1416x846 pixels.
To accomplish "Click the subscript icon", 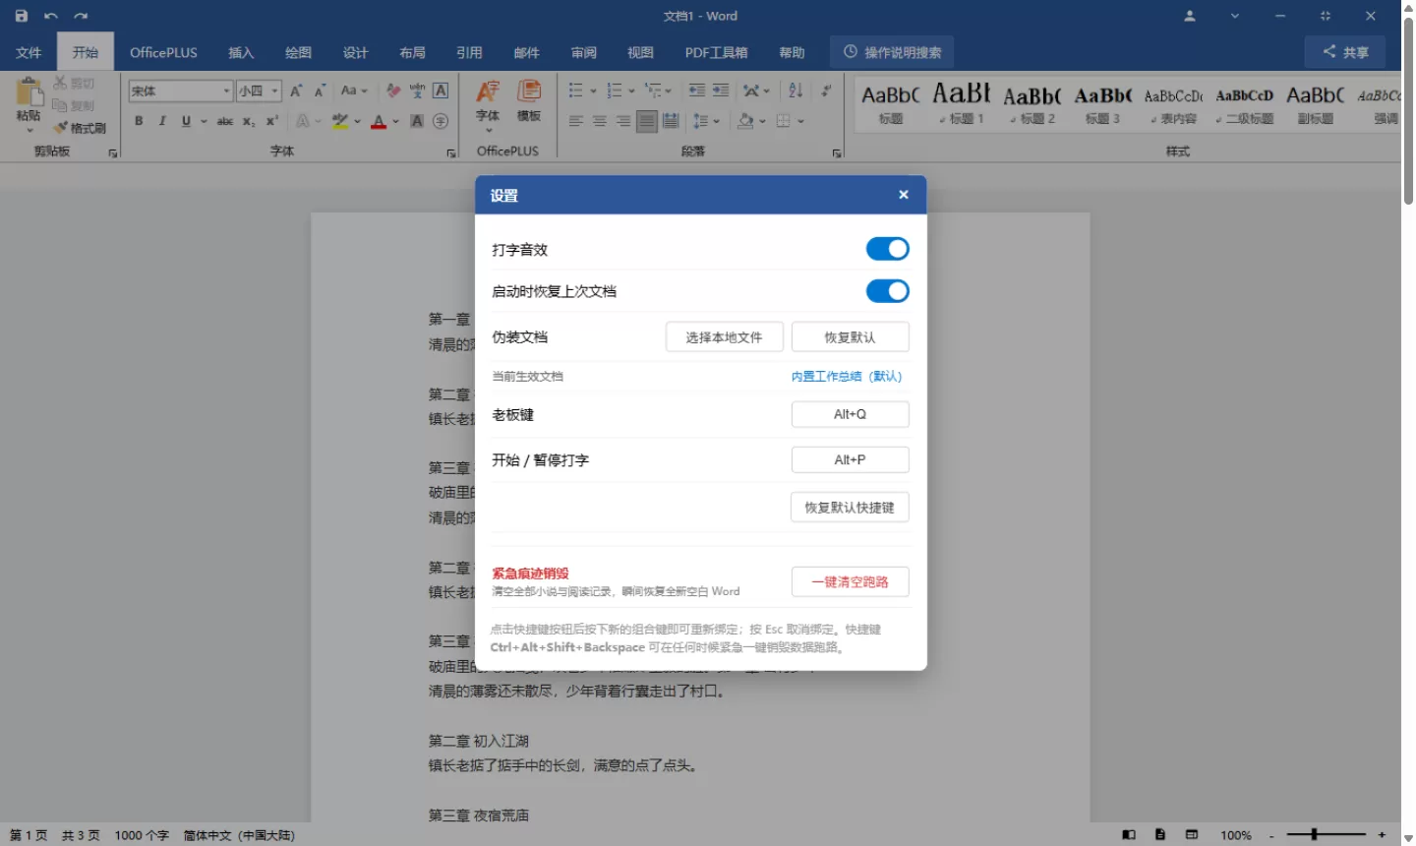I will 249,121.
